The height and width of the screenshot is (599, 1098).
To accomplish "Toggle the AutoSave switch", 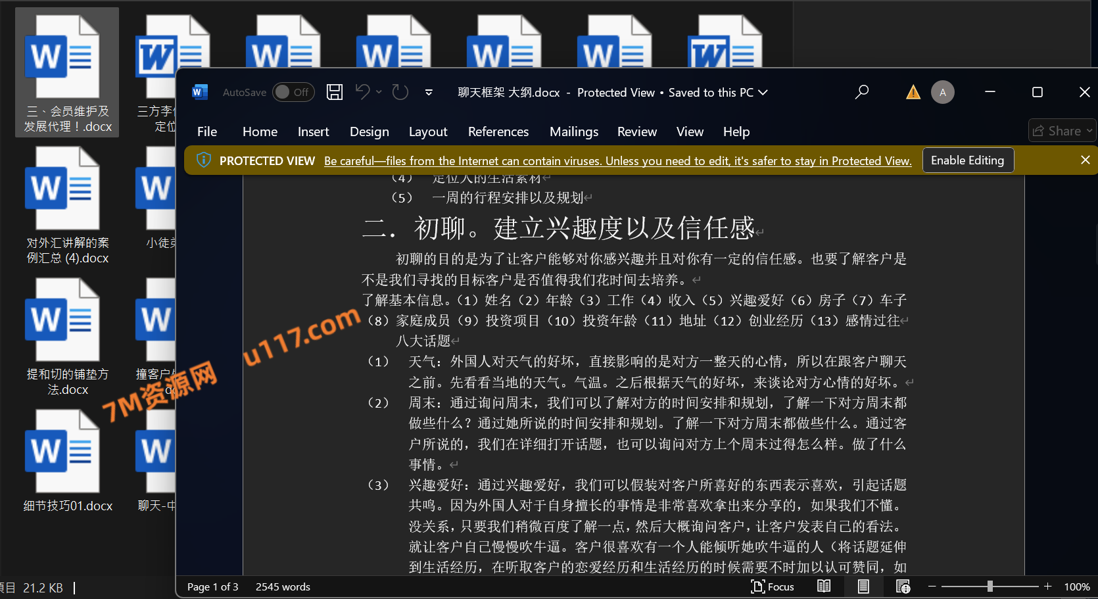I will [293, 92].
